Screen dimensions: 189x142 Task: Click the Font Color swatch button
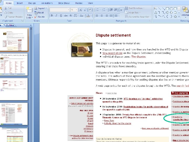[89, 16]
